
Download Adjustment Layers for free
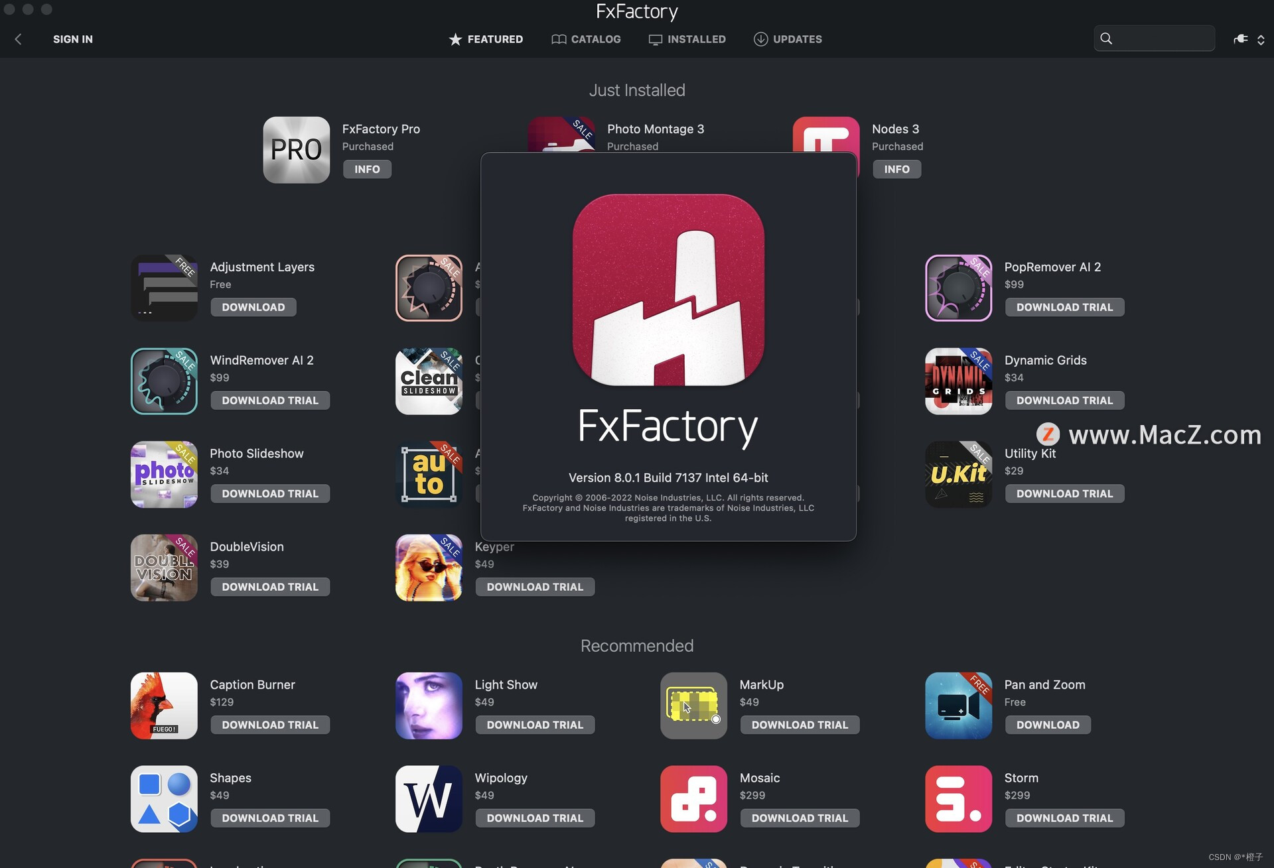click(x=253, y=307)
